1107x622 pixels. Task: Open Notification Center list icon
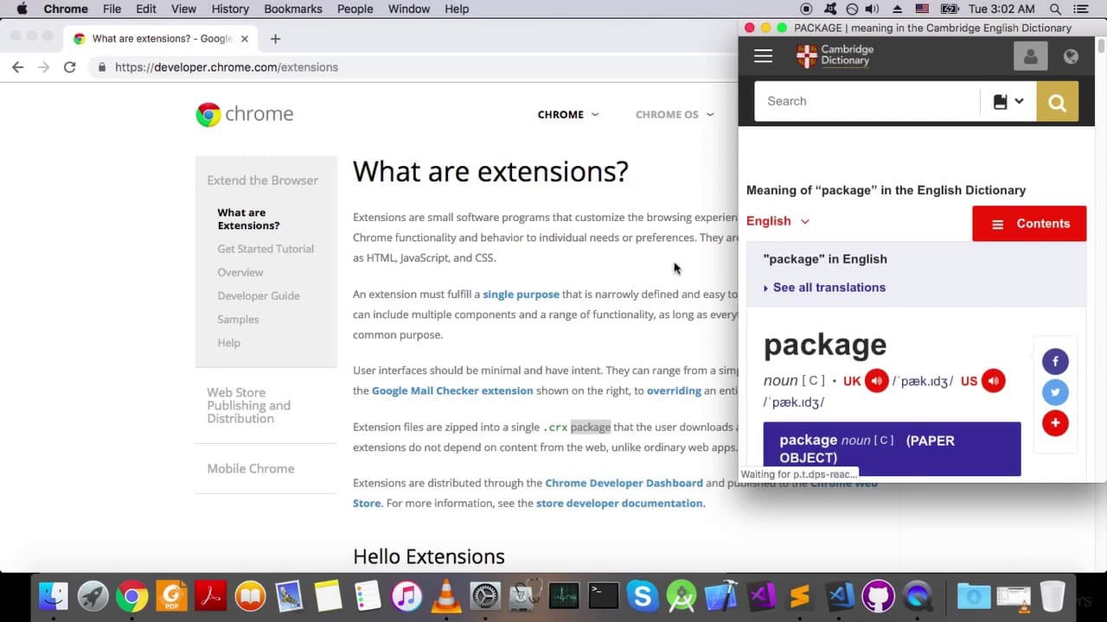(x=1081, y=9)
